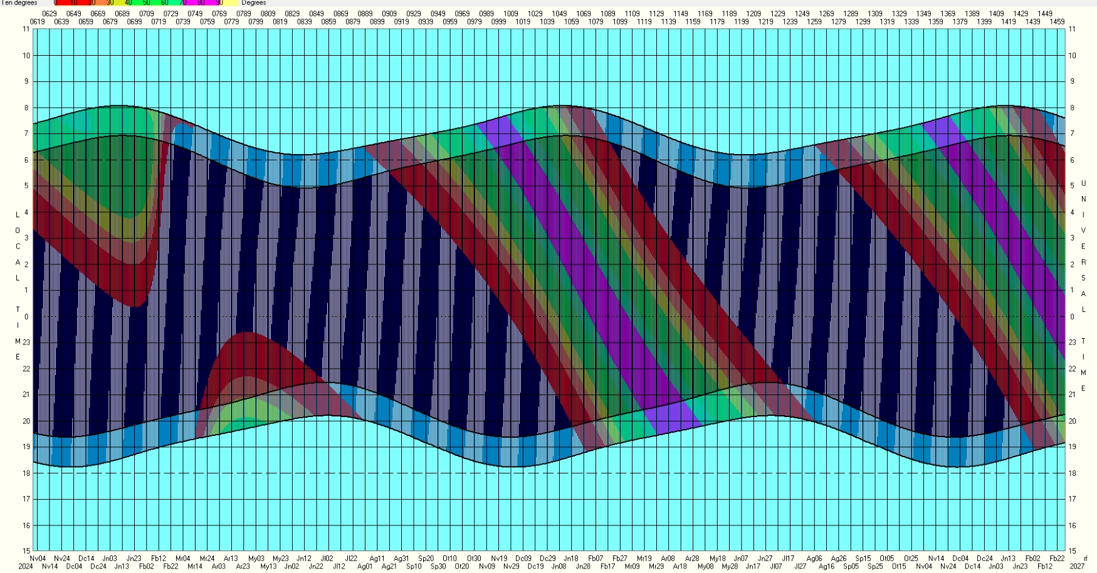The height and width of the screenshot is (573, 1097).
Task: Select the magenta 80-degree legend color
Action: pos(202,3)
